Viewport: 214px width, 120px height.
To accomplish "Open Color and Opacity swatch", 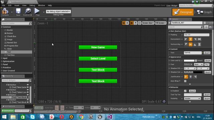I will (x=189, y=61).
